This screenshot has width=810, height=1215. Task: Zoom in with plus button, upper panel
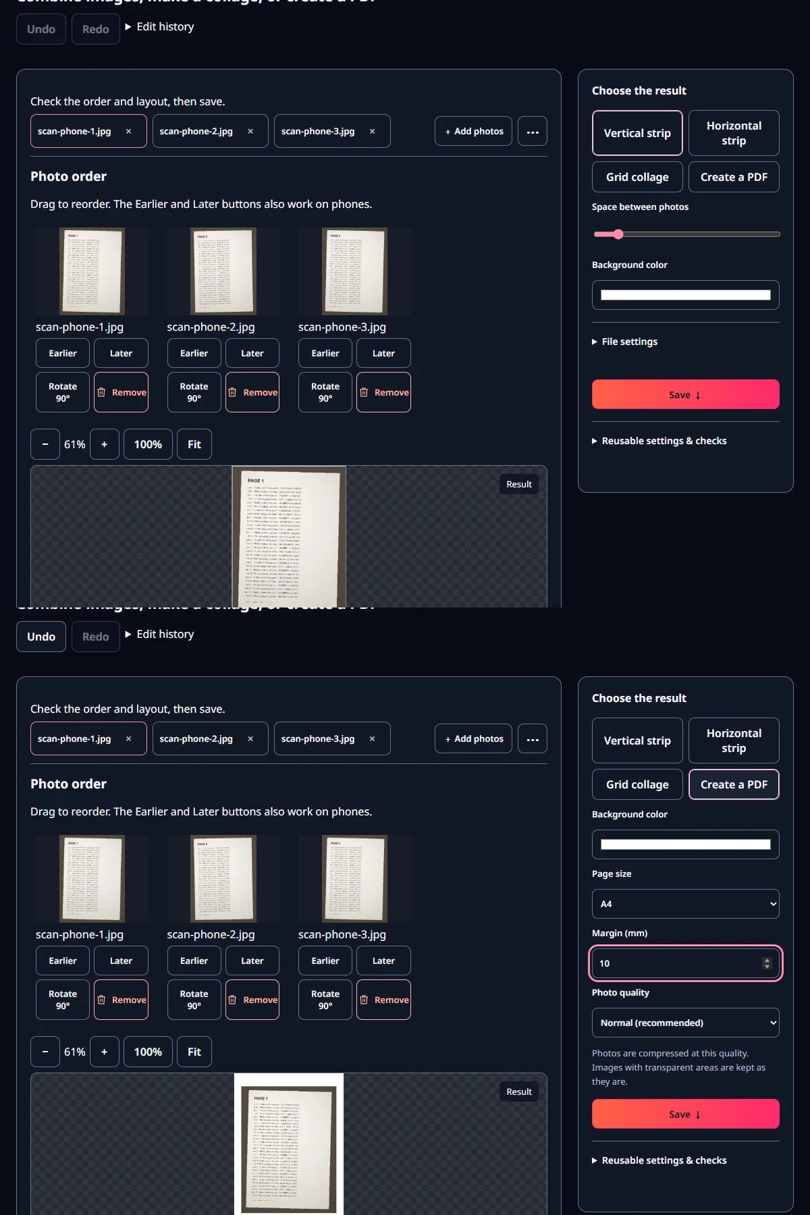click(x=104, y=444)
